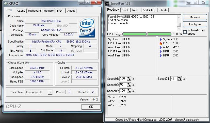Screen dimensions: 210x123
Task: Click the down-arrow icon beside first HD0 temperature
Action: click(161, 51)
